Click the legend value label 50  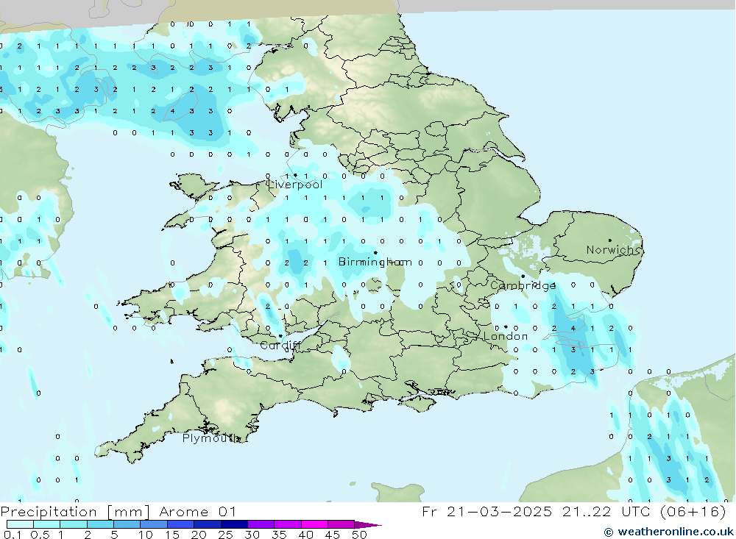click(358, 535)
